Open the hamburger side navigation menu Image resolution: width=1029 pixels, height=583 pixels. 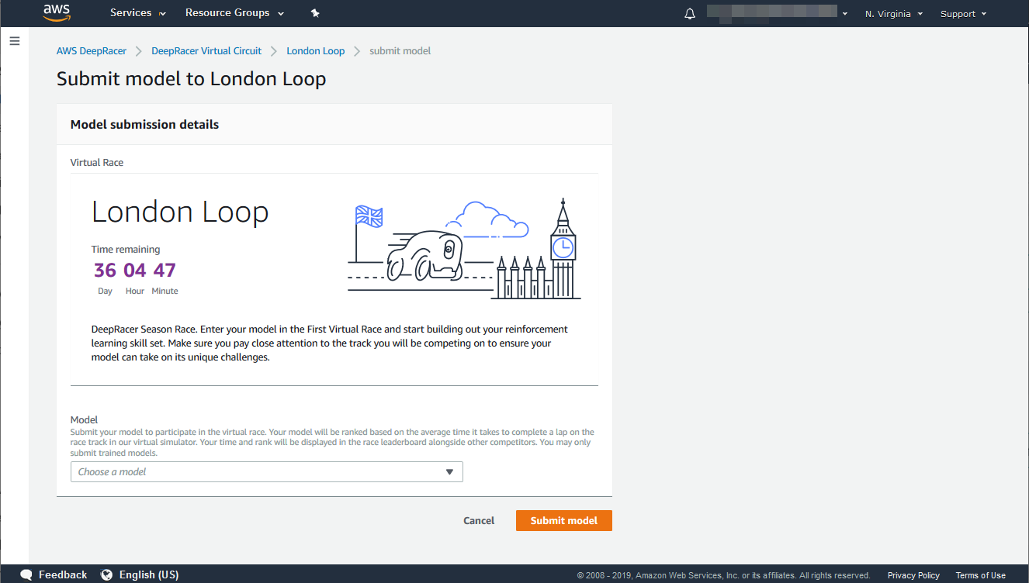point(14,41)
